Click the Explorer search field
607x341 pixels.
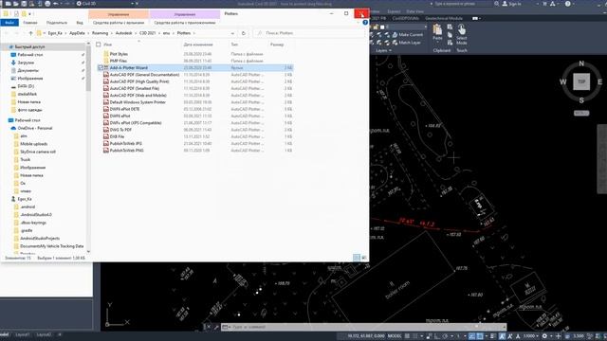(309, 33)
